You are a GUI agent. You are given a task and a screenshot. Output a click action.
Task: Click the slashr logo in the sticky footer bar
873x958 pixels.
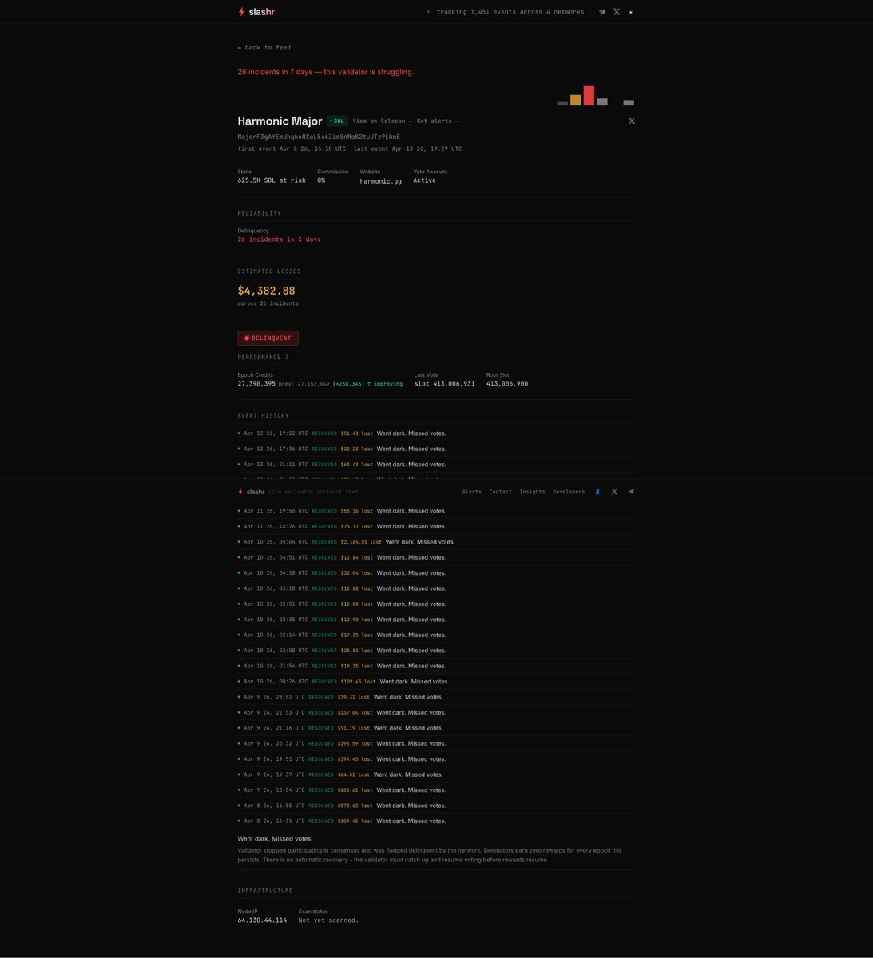click(x=252, y=492)
